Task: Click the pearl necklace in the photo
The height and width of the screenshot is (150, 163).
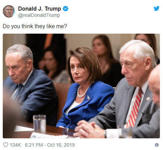Action: [x=82, y=92]
